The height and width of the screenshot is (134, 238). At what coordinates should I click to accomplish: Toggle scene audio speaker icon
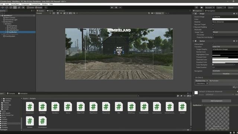pyautogui.click(x=61, y=13)
